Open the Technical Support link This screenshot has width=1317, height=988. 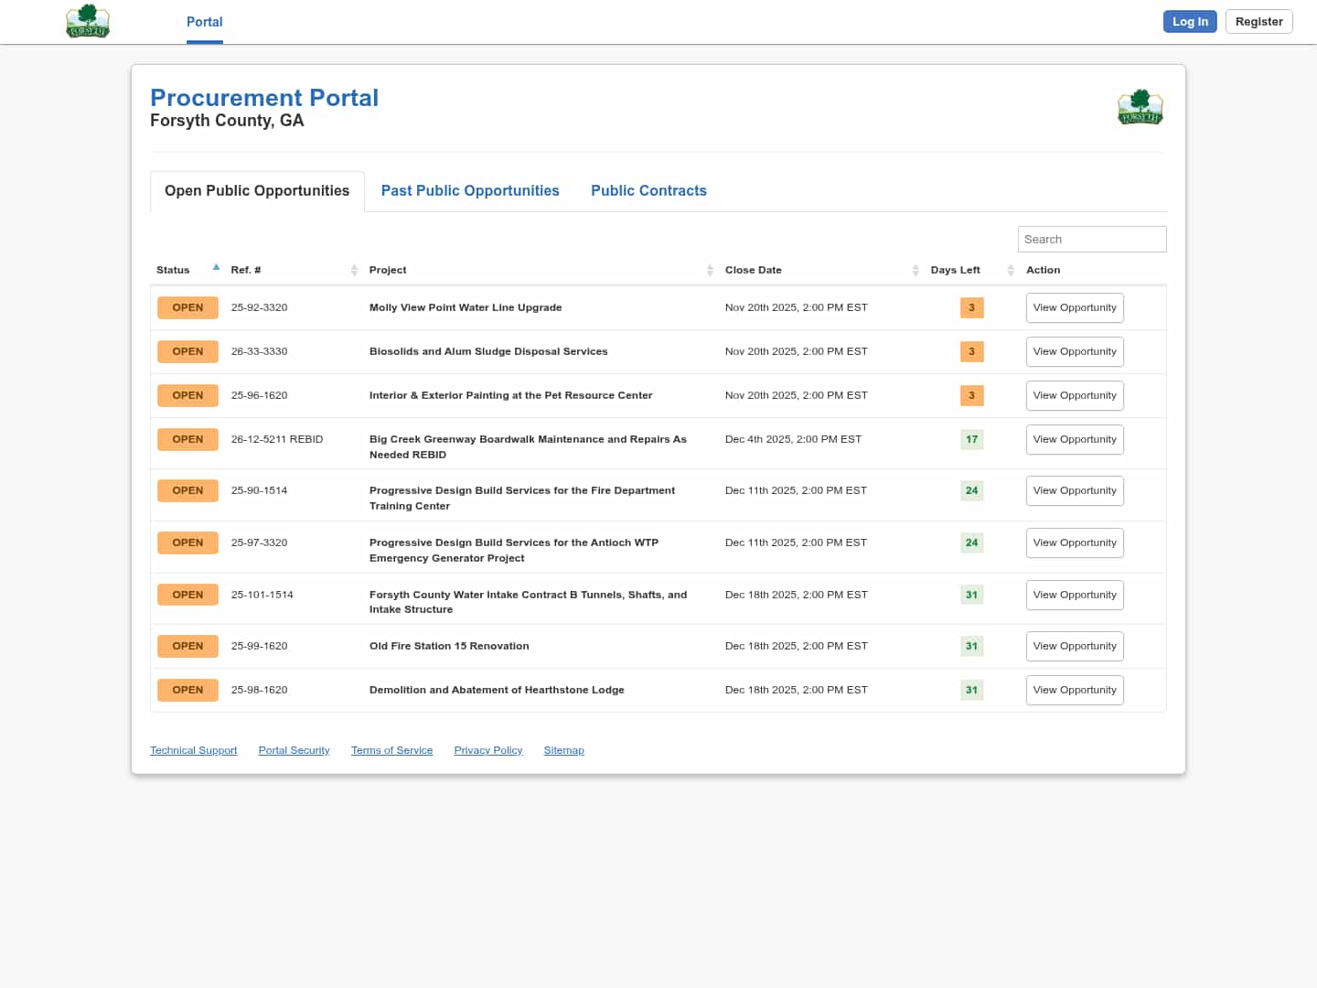193,750
